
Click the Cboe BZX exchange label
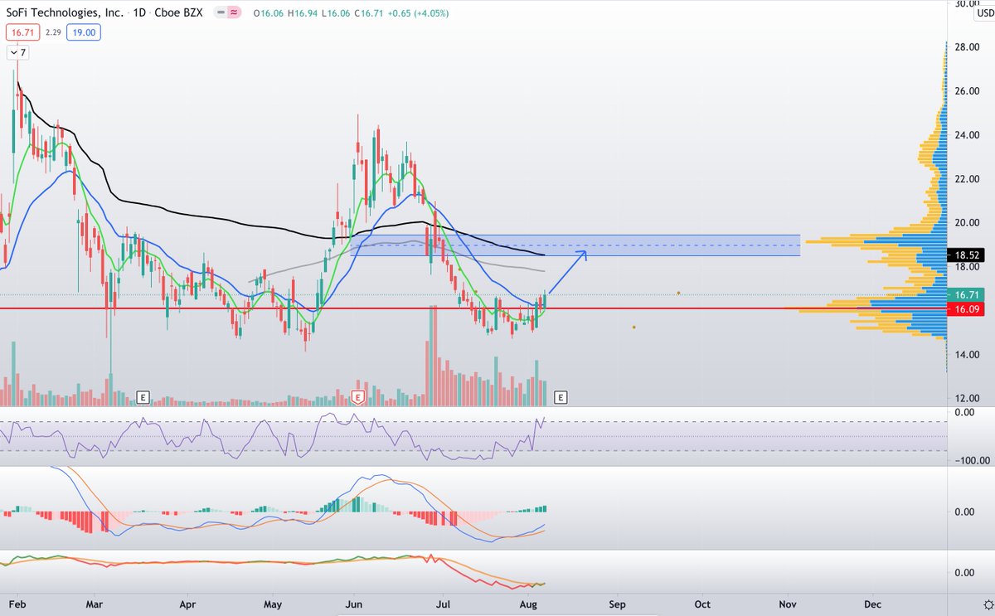pyautogui.click(x=179, y=13)
